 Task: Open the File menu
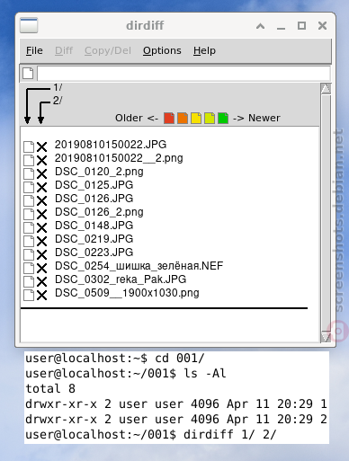tap(34, 50)
